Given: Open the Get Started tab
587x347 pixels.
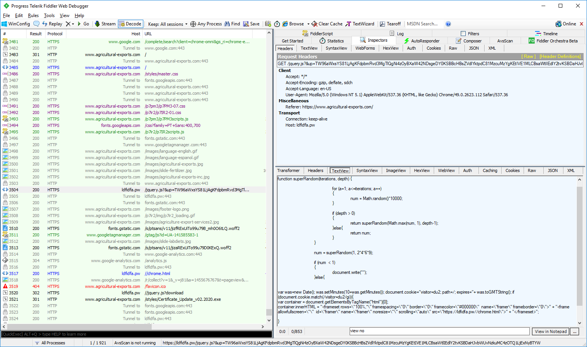Looking at the screenshot, I should [x=292, y=41].
